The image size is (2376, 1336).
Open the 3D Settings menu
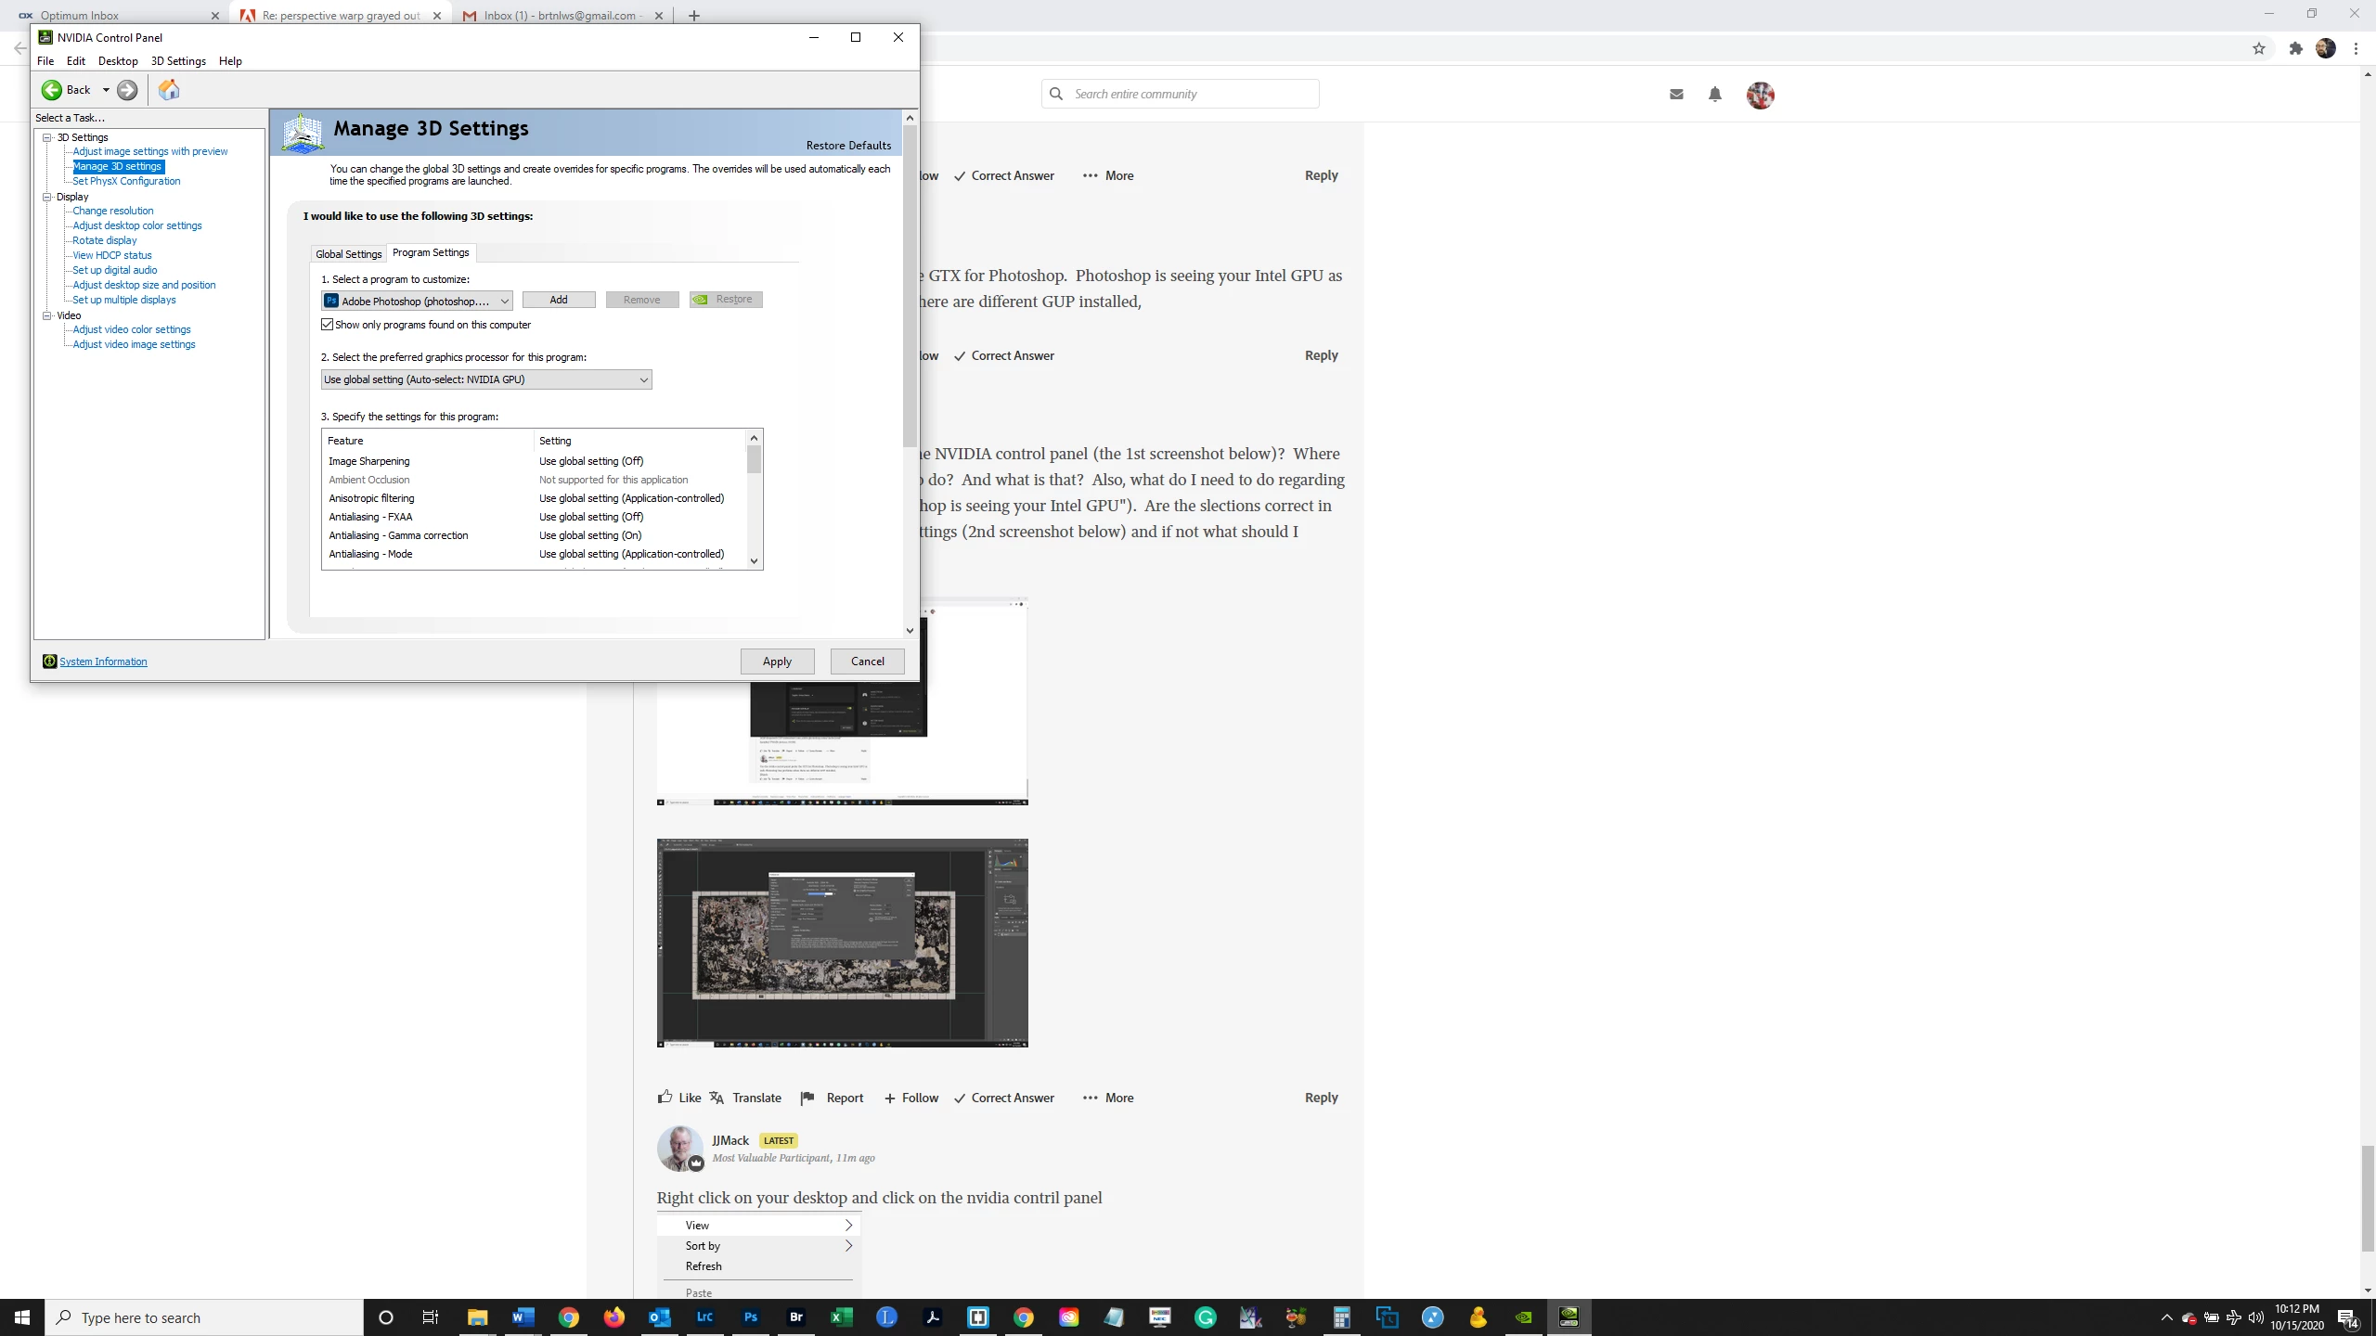click(x=178, y=61)
